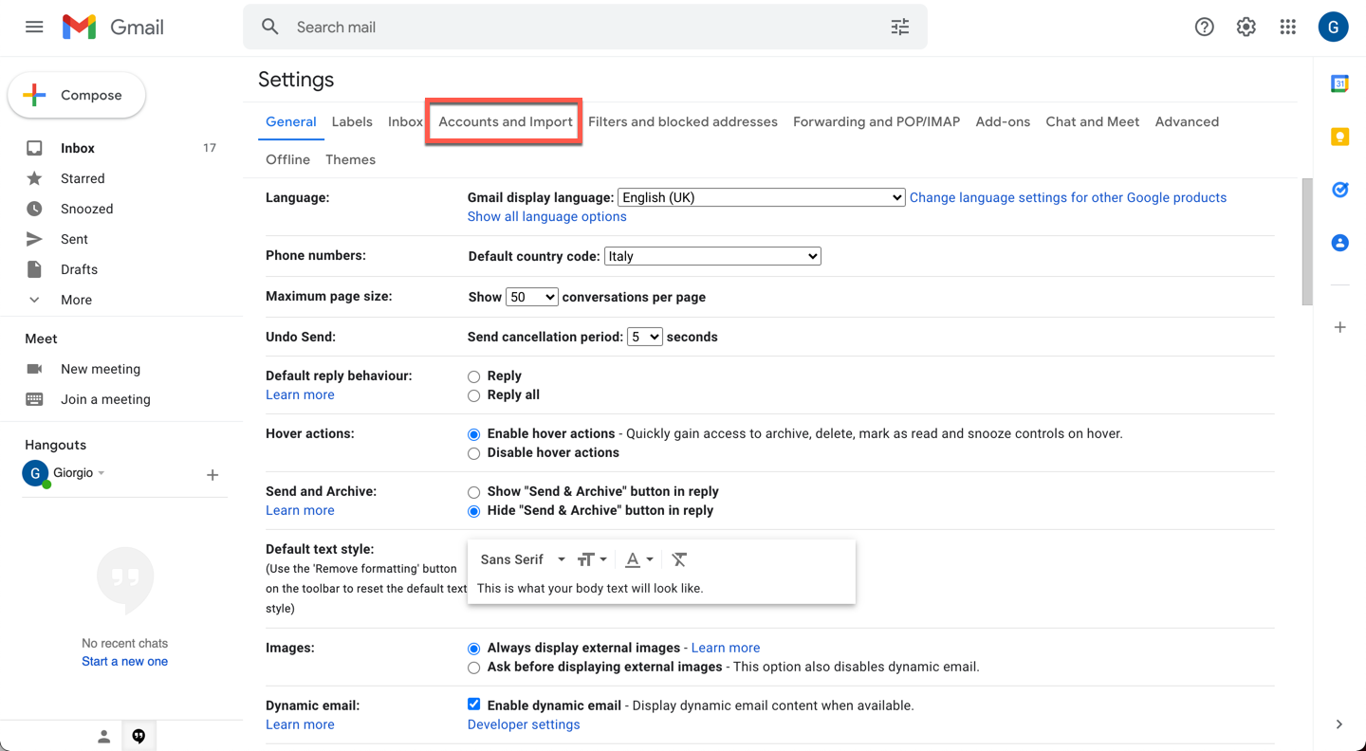Expand the Send cancellation period dropdown
Screen dimensions: 1366x751
[644, 337]
